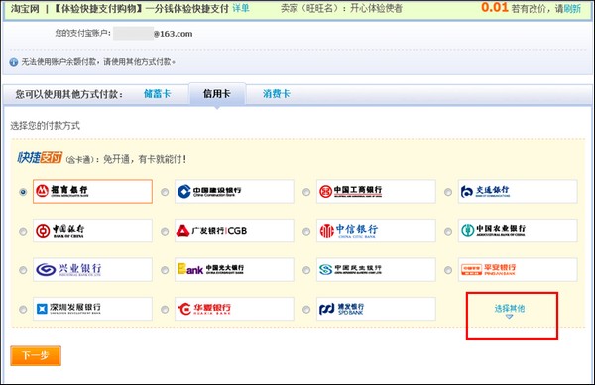Click the 中信银行 CITIC logo card

point(376,231)
